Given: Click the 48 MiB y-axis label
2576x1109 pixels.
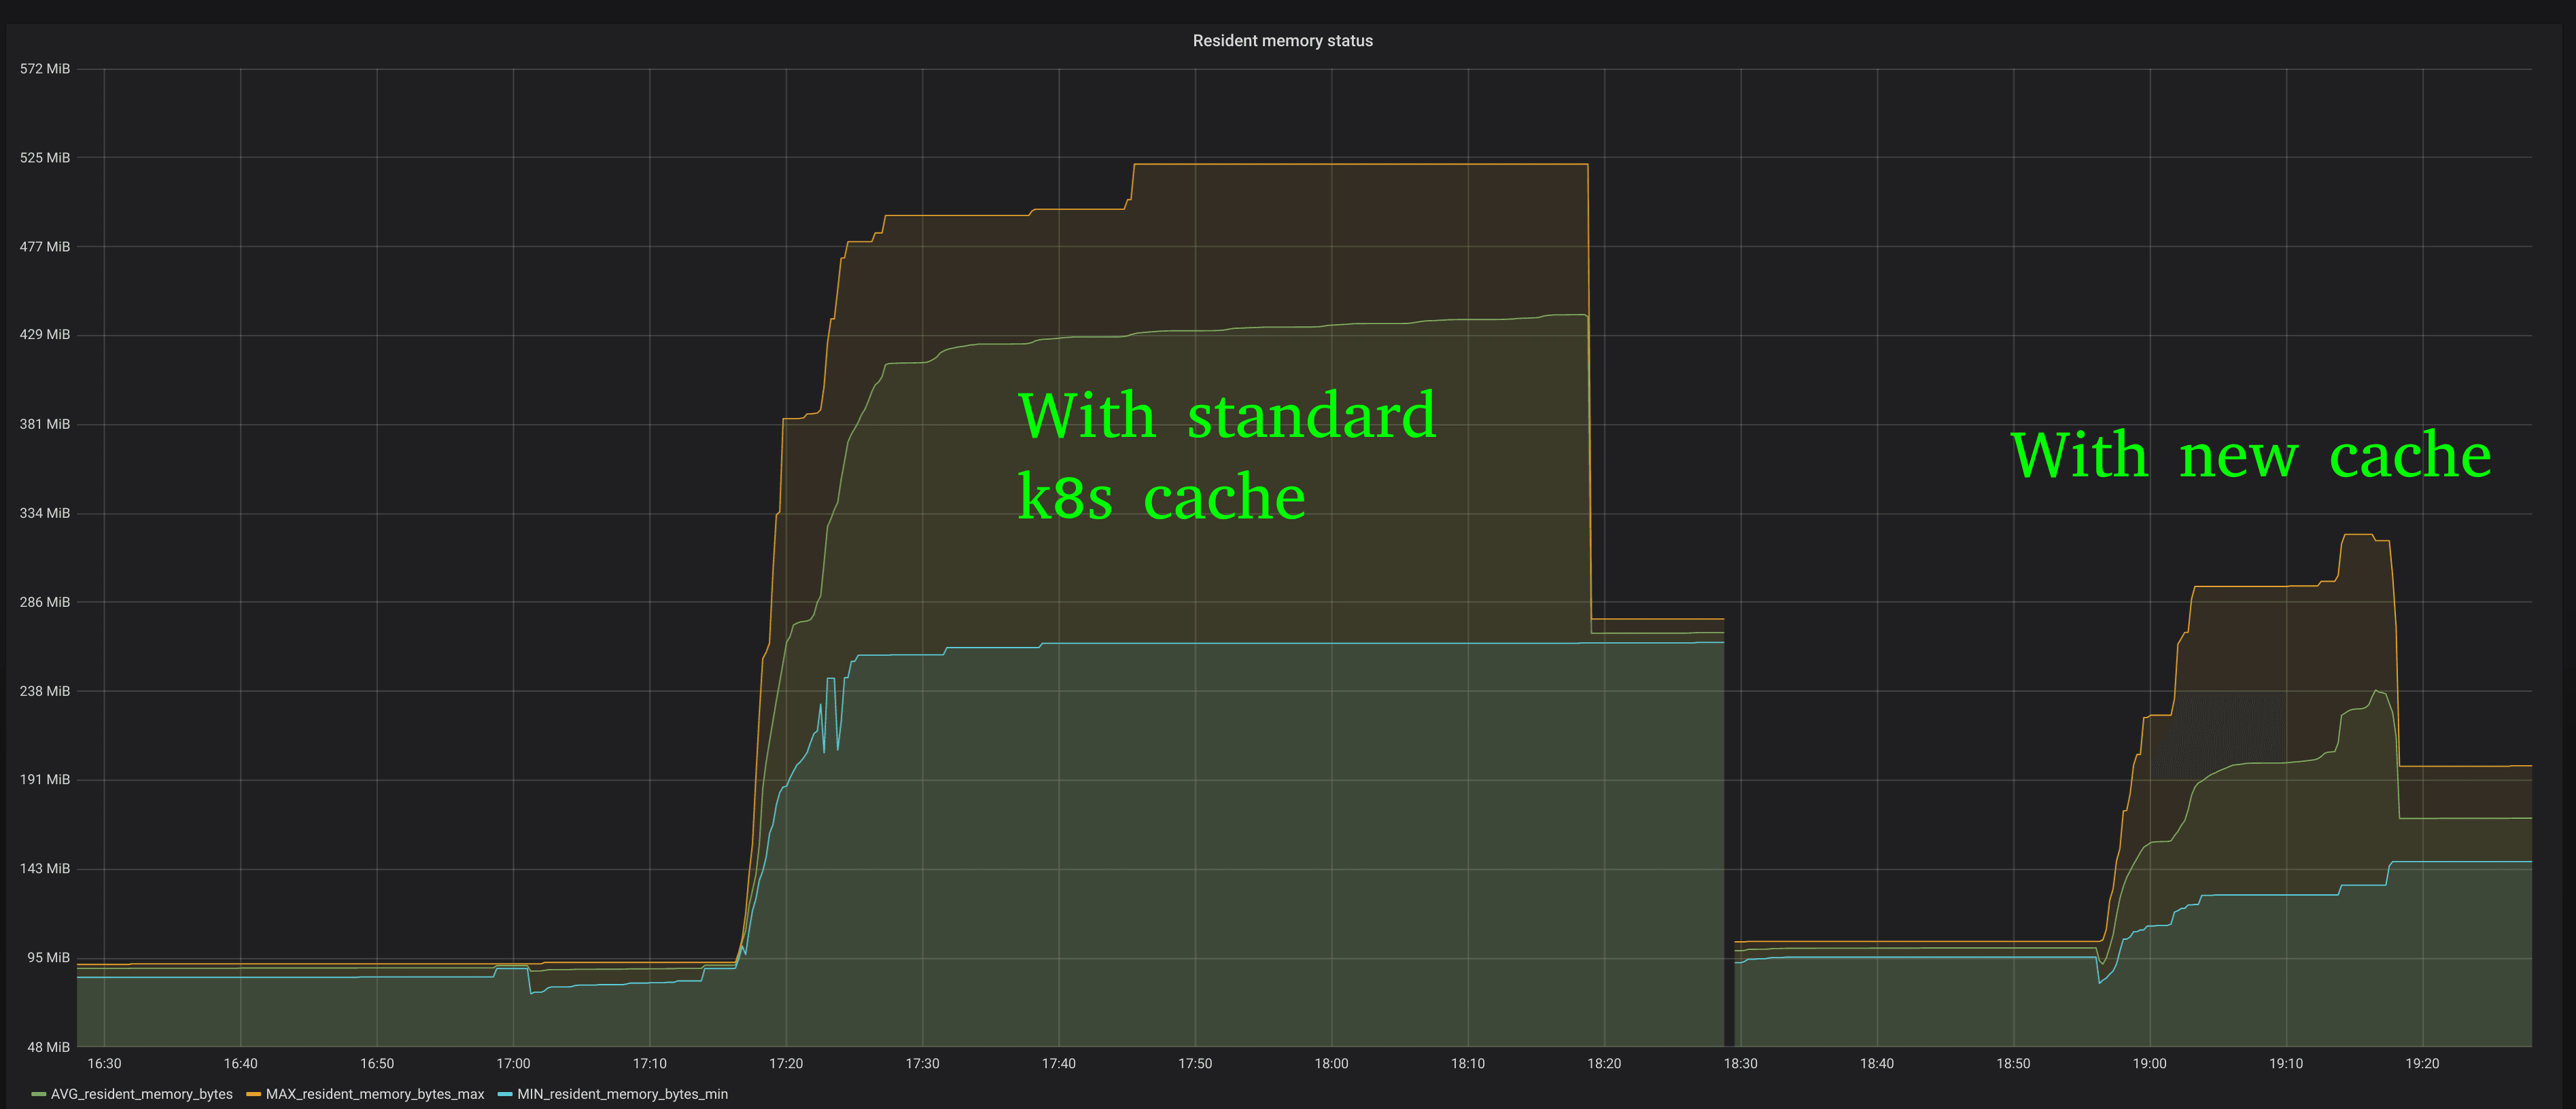Looking at the screenshot, I should (x=49, y=1047).
